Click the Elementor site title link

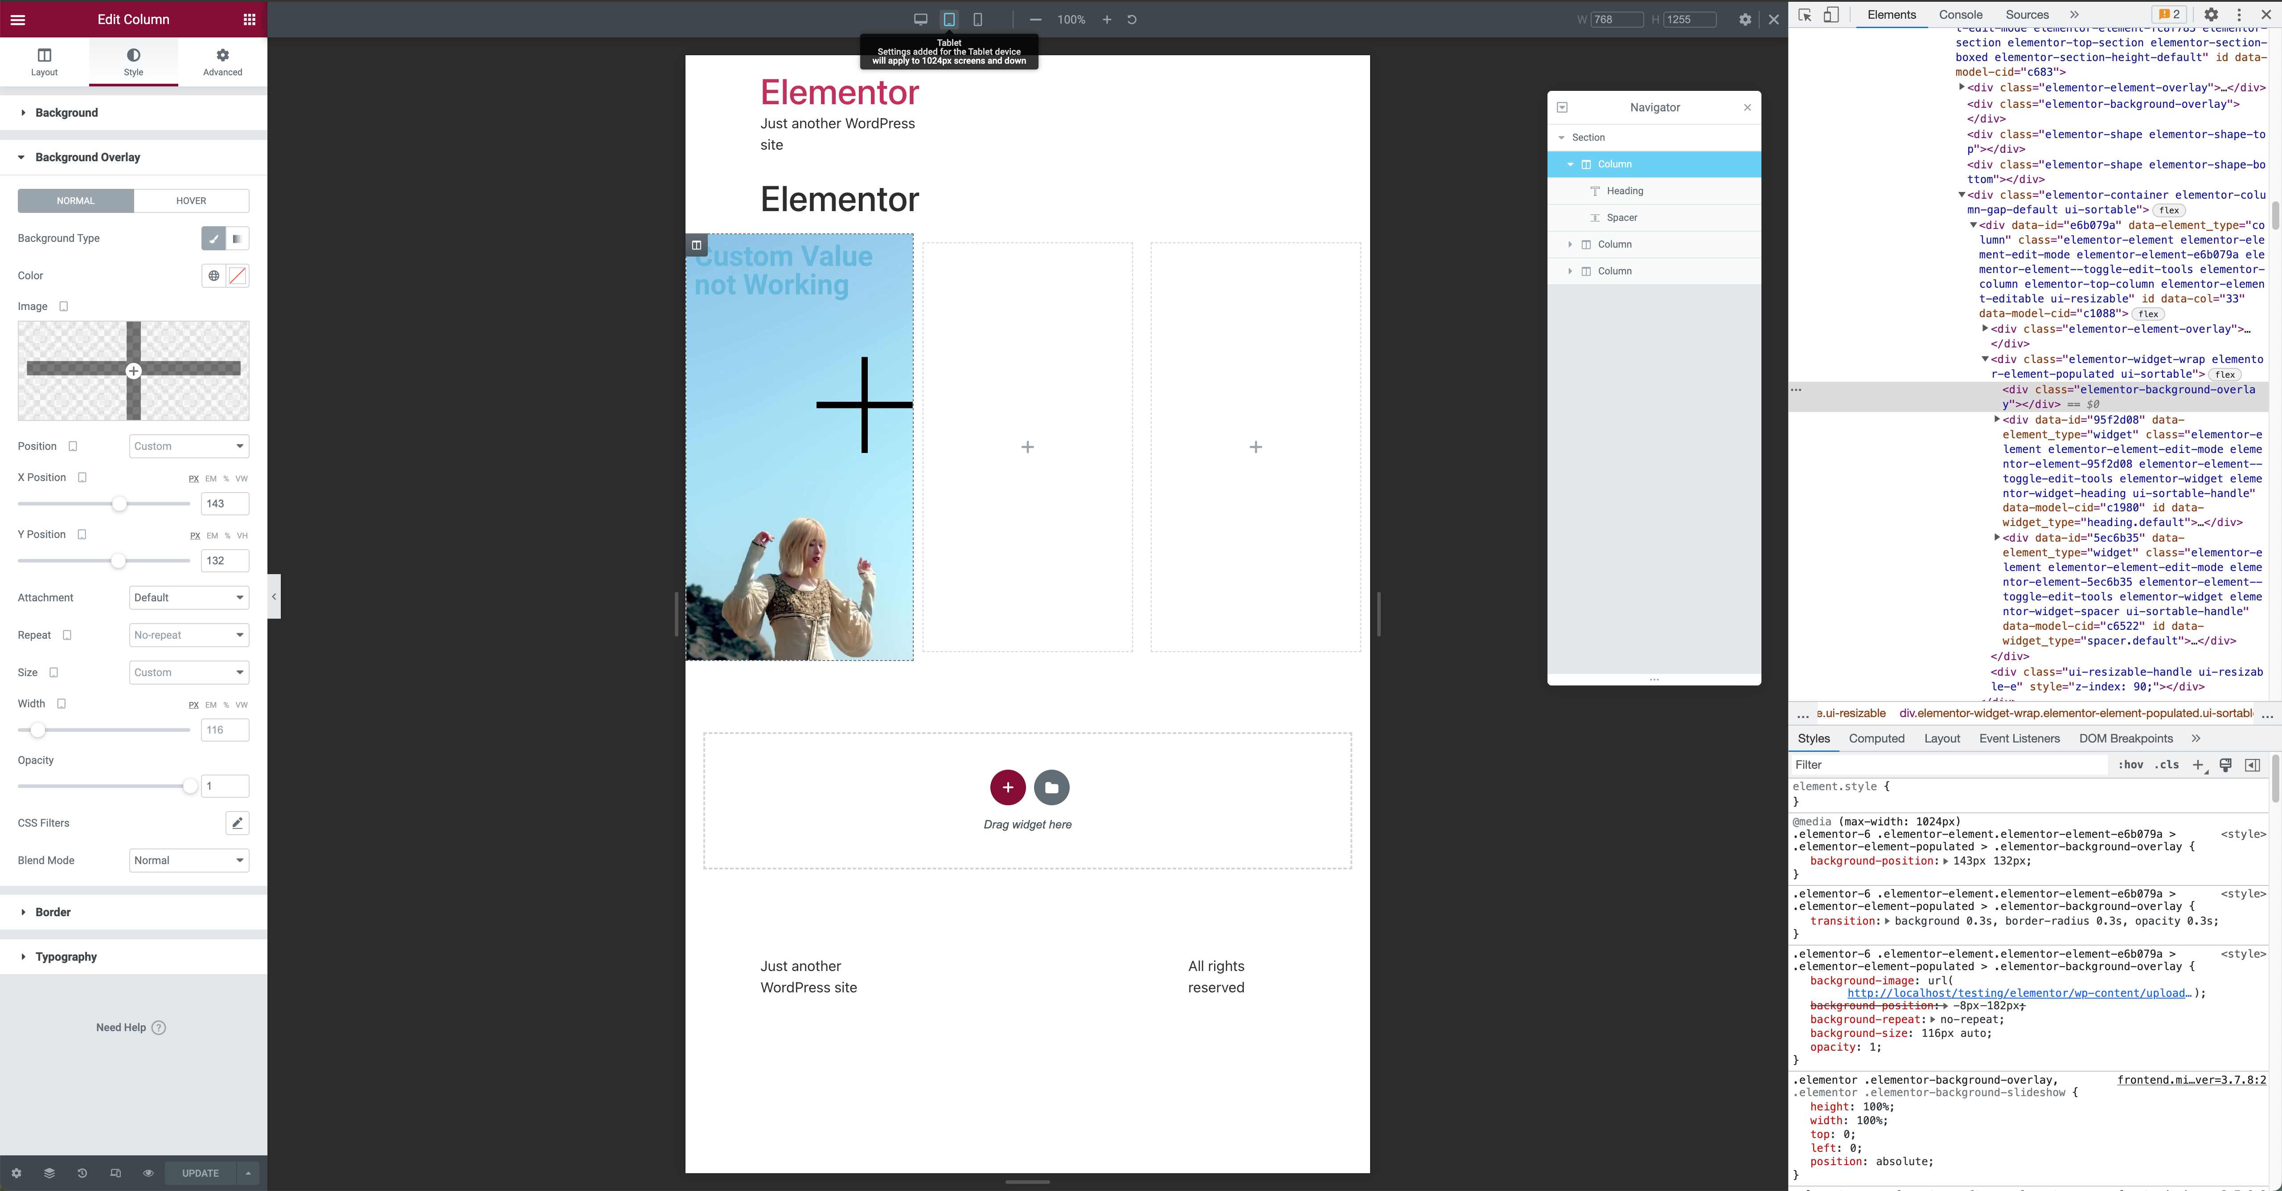840,92
